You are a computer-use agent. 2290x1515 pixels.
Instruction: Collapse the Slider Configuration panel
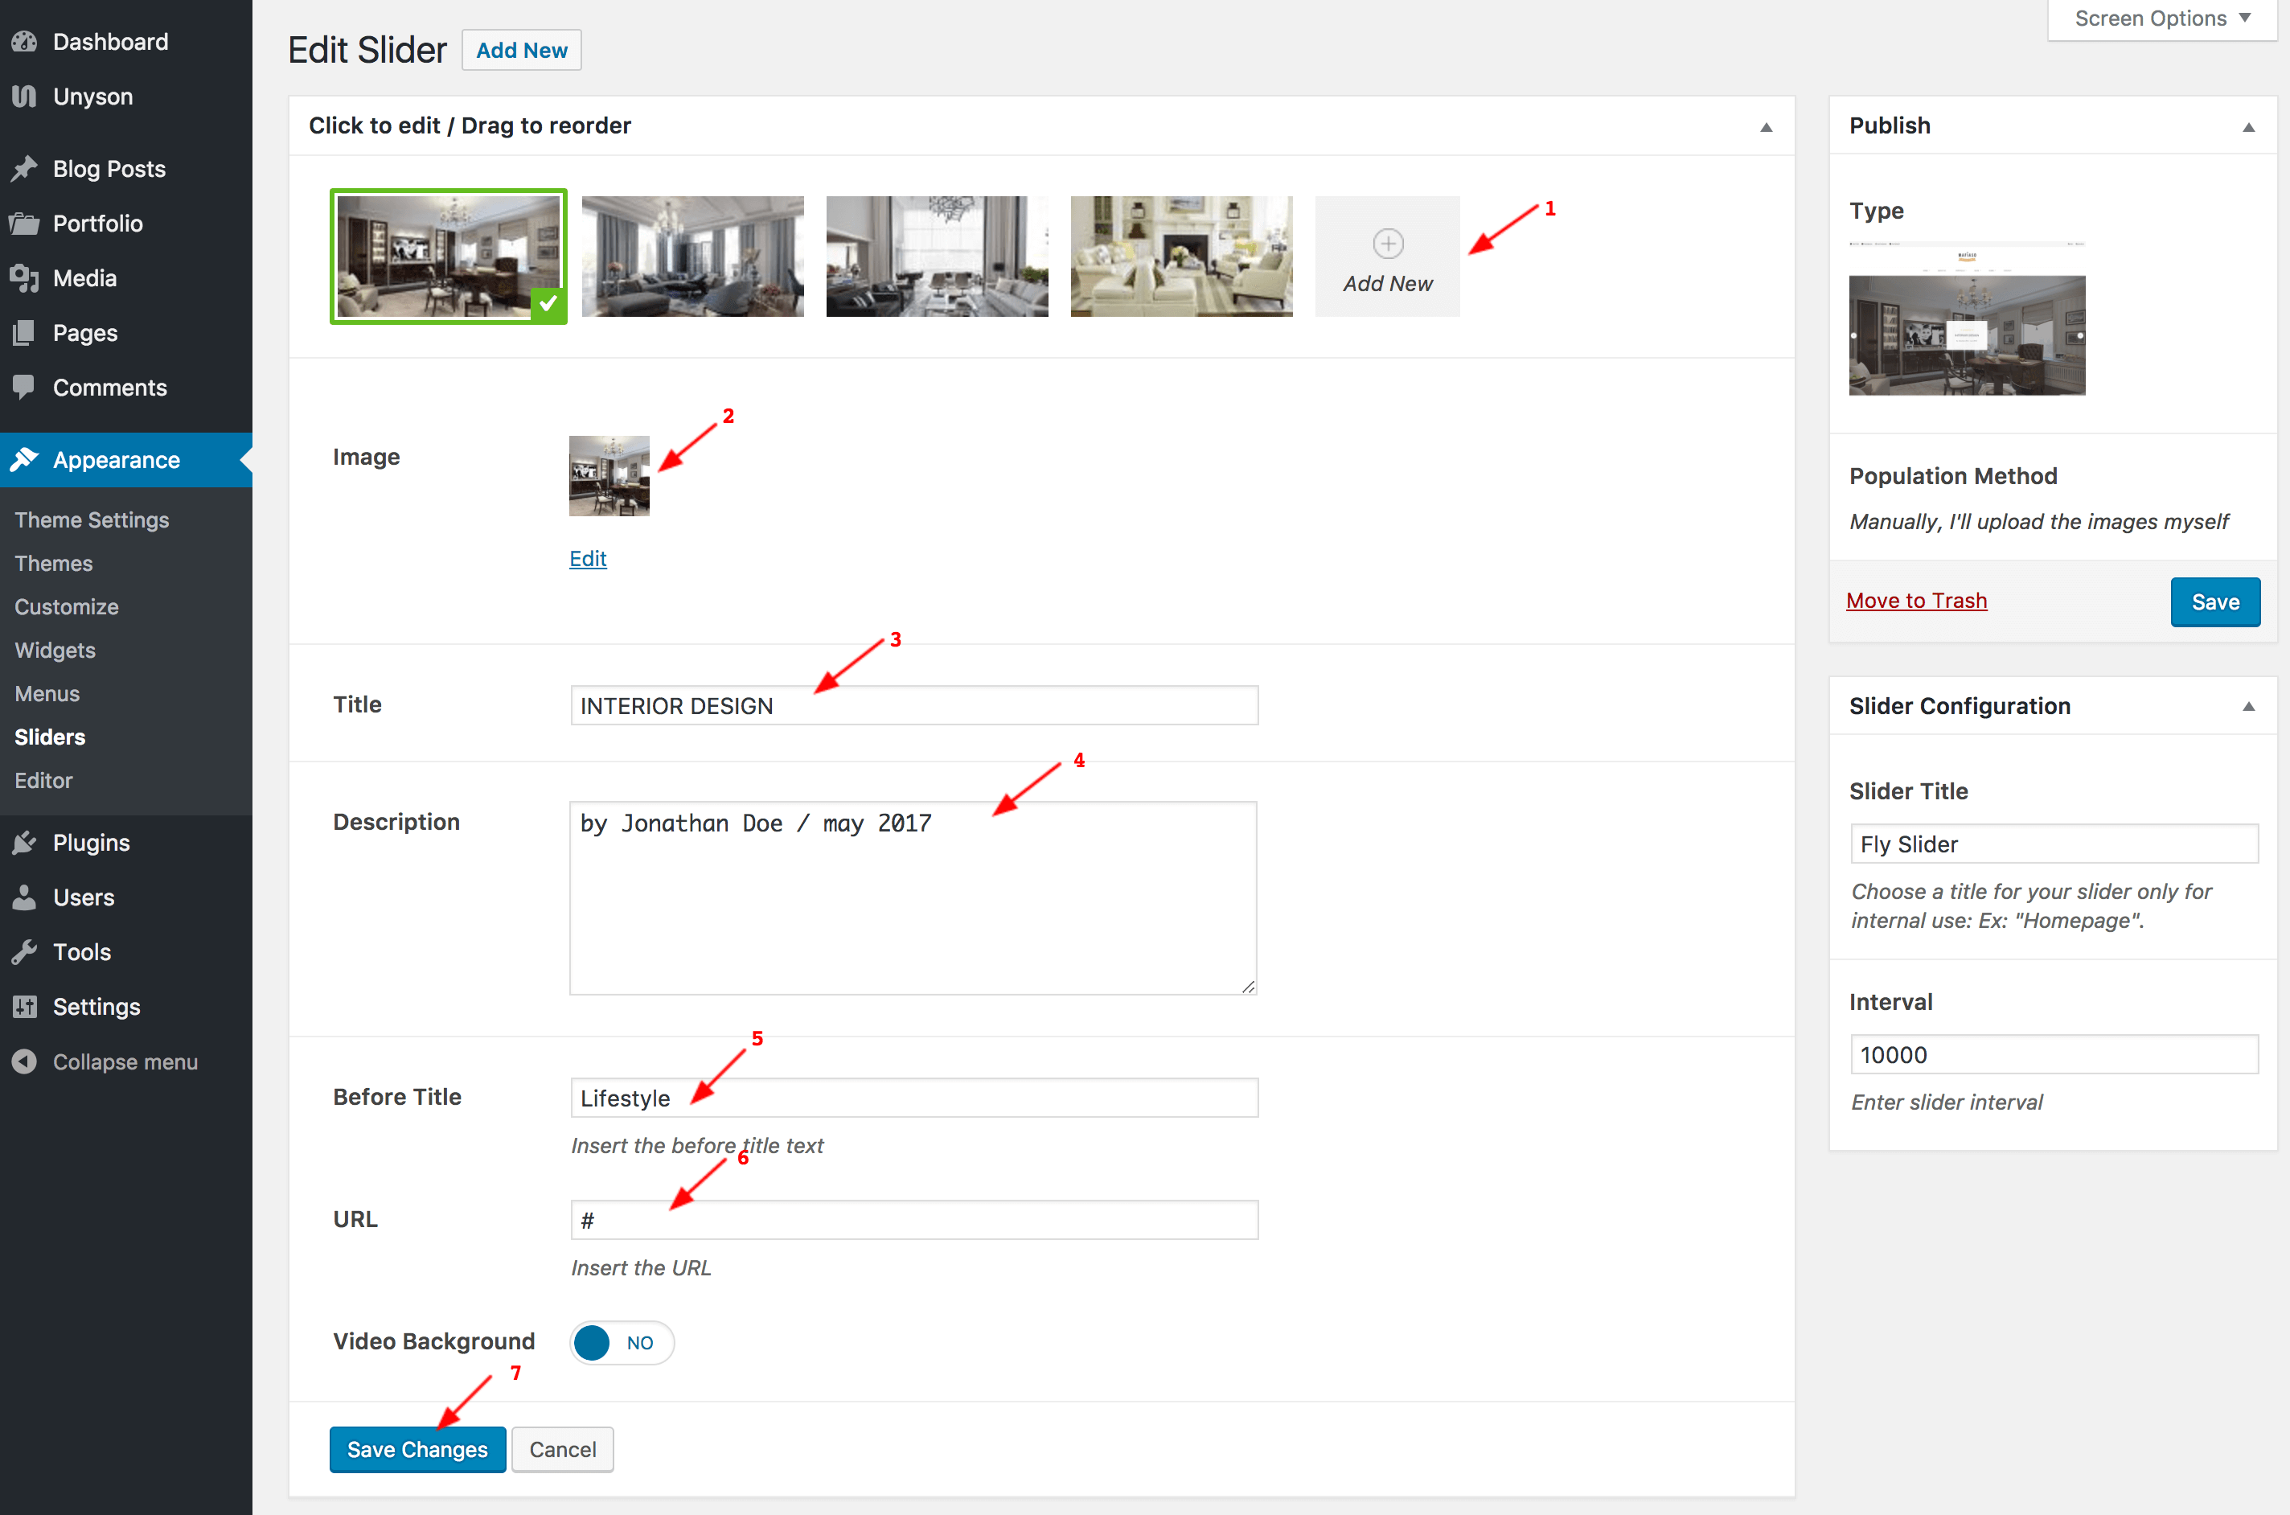pyautogui.click(x=2248, y=706)
